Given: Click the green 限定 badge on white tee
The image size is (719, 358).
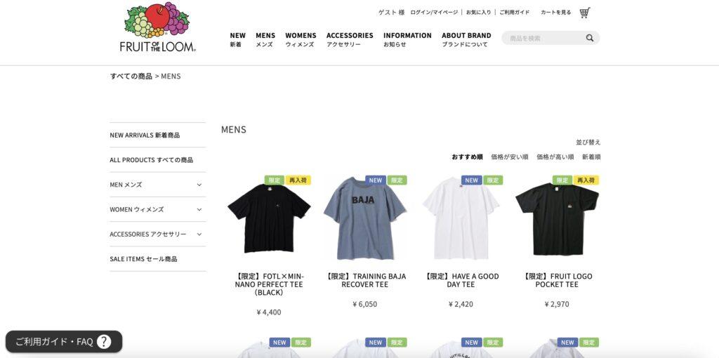Looking at the screenshot, I should [493, 180].
